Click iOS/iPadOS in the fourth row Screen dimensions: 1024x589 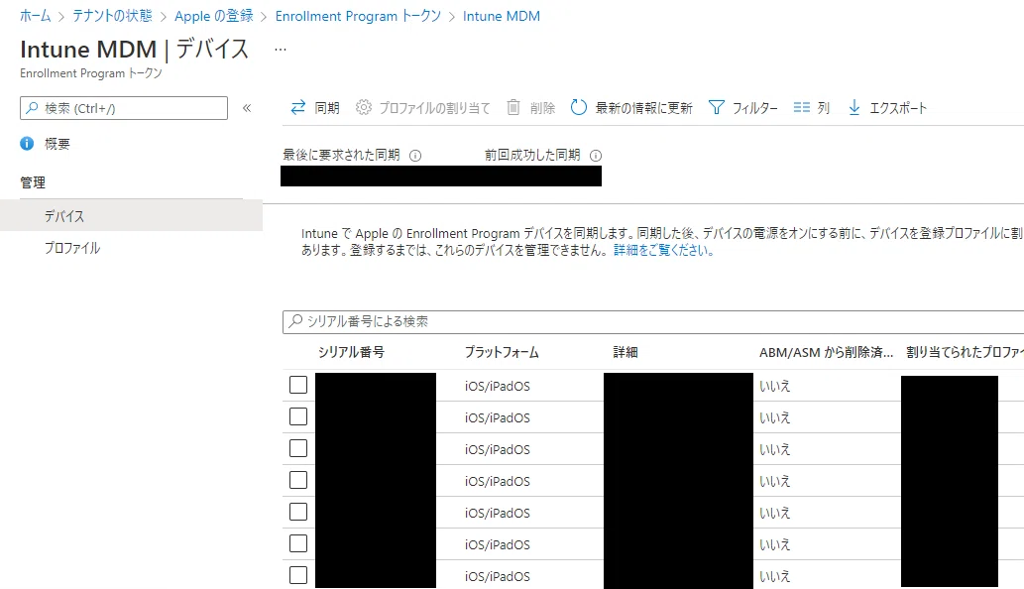pos(498,481)
